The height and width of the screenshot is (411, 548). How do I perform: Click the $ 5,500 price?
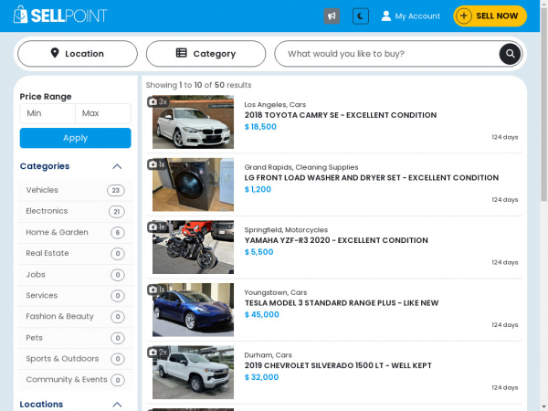click(x=258, y=252)
